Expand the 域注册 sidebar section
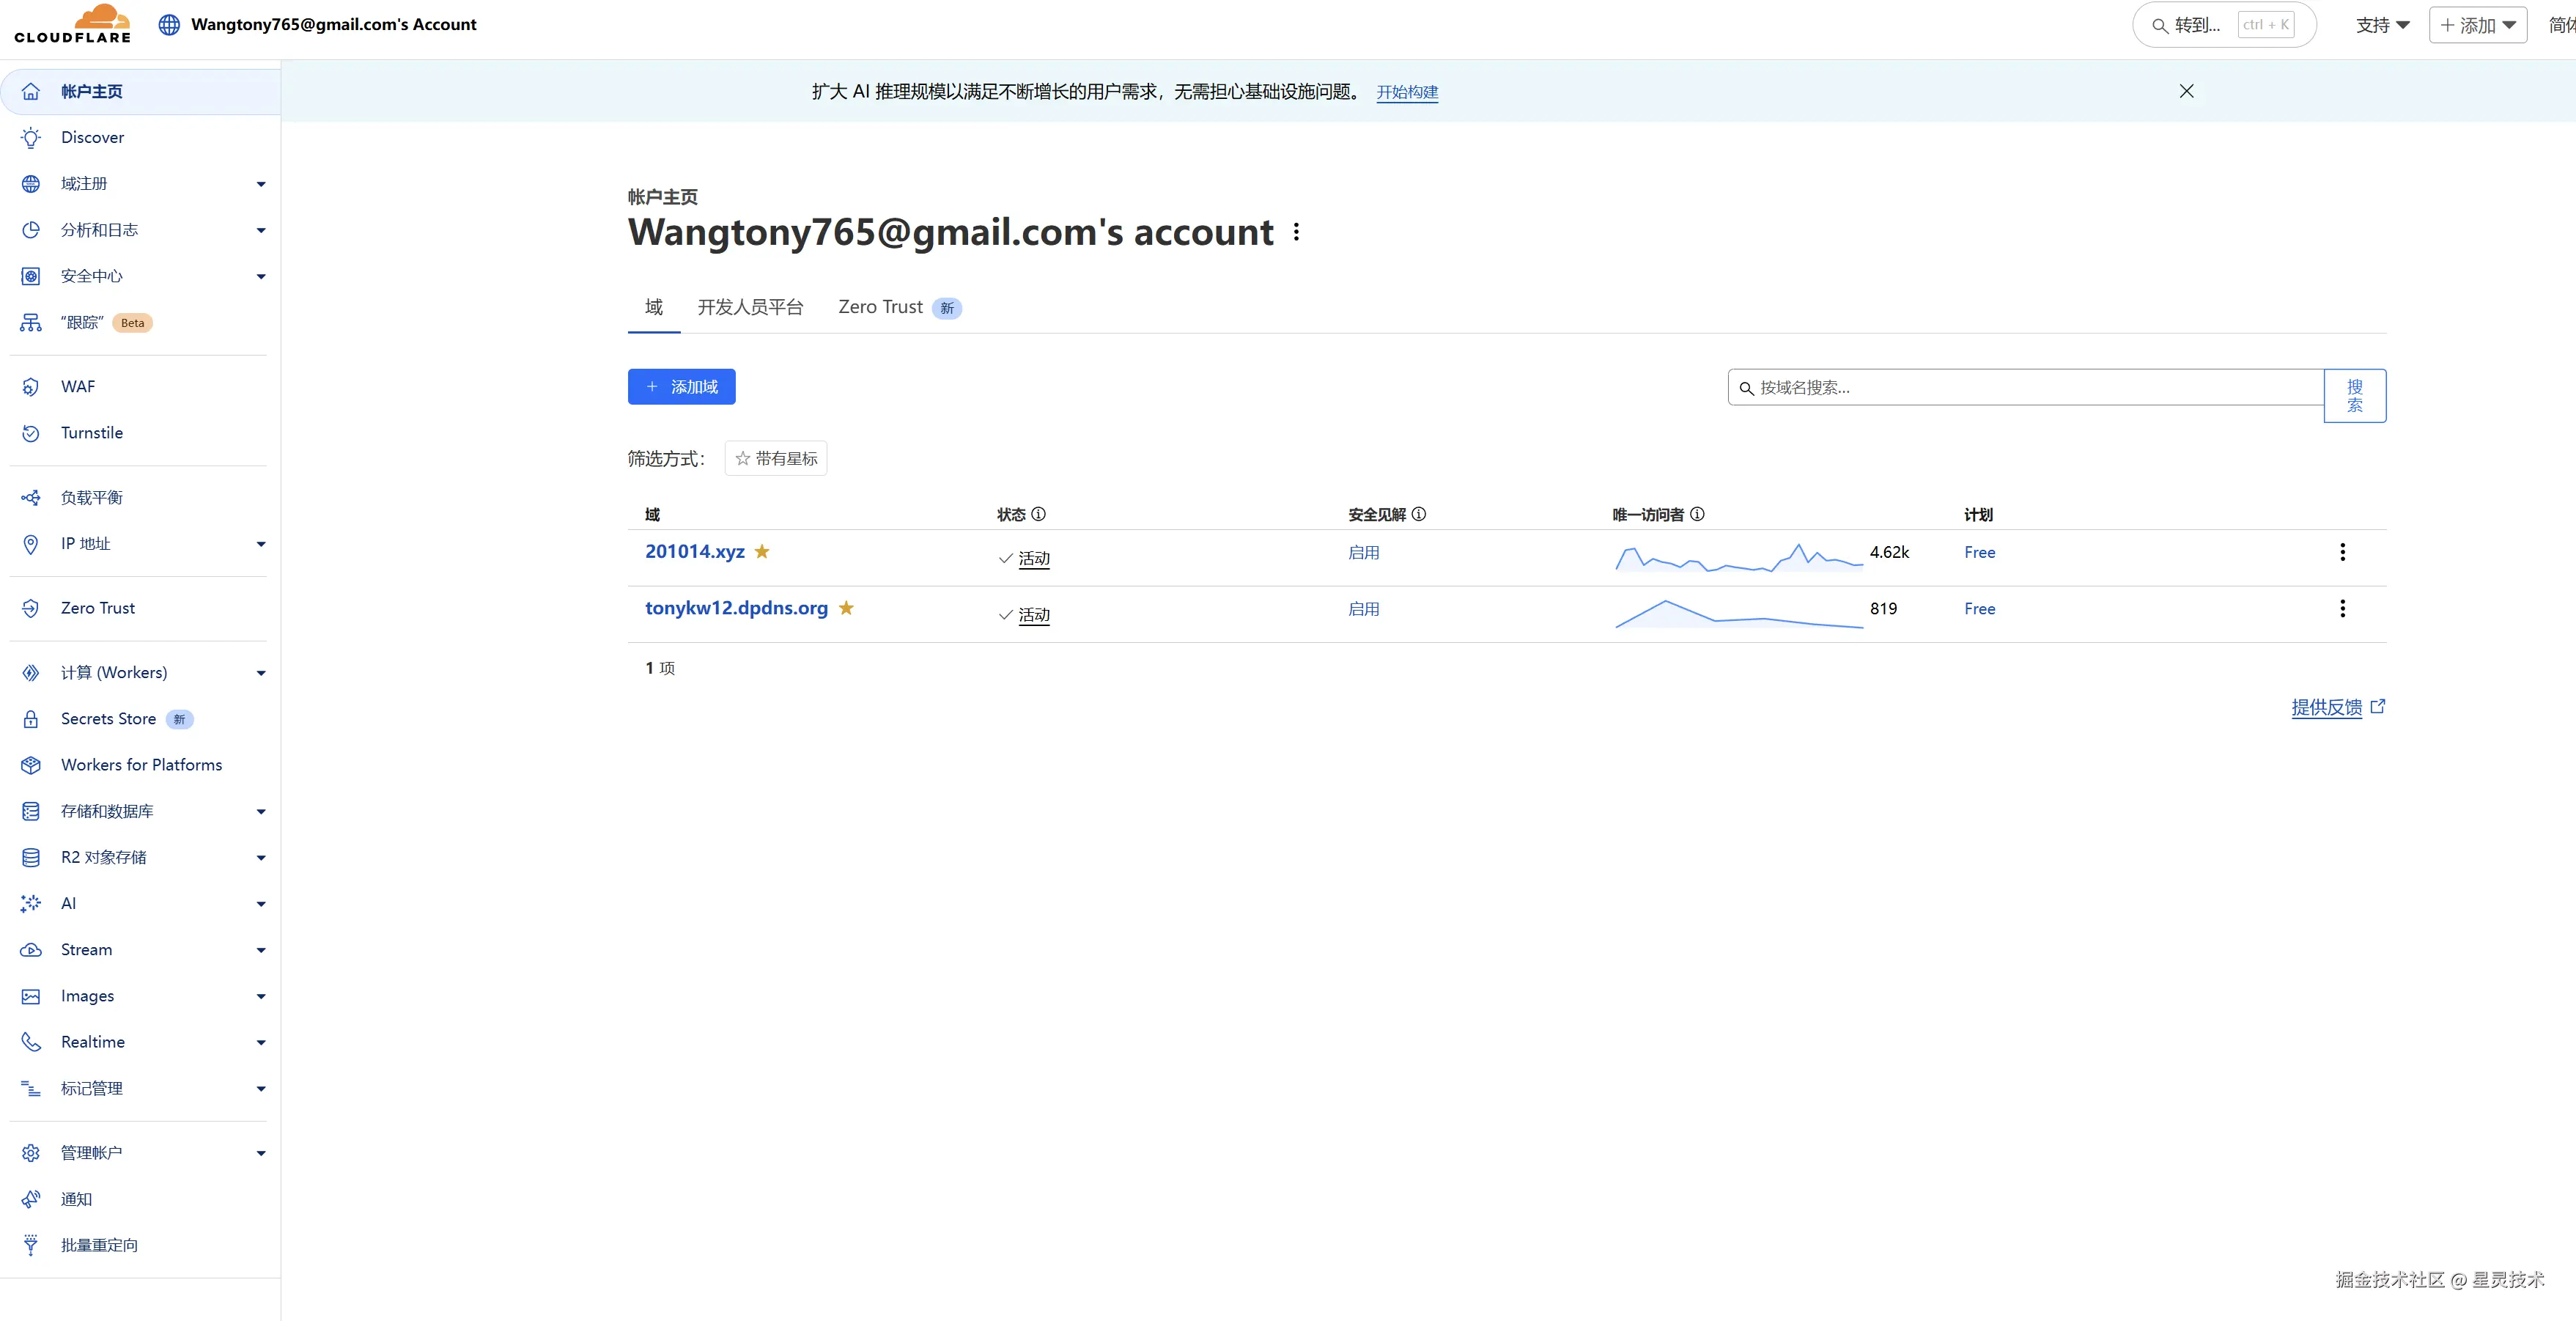2576x1321 pixels. 261,184
